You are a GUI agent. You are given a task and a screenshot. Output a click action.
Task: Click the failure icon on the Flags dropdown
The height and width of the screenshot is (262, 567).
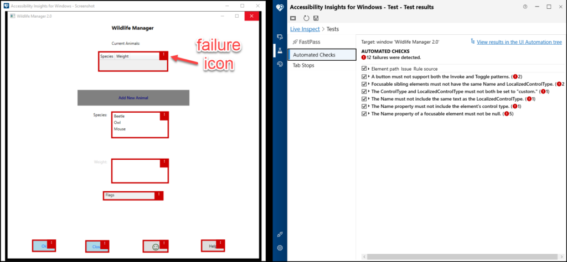(x=159, y=195)
